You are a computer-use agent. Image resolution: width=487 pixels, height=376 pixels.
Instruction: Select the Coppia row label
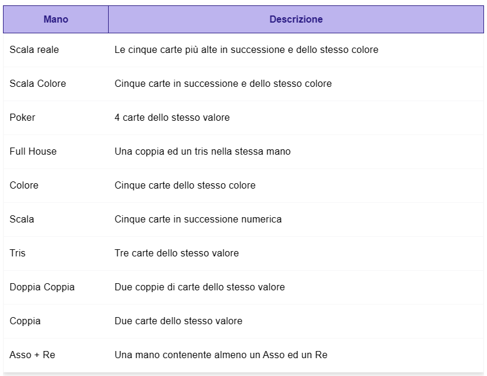25,321
